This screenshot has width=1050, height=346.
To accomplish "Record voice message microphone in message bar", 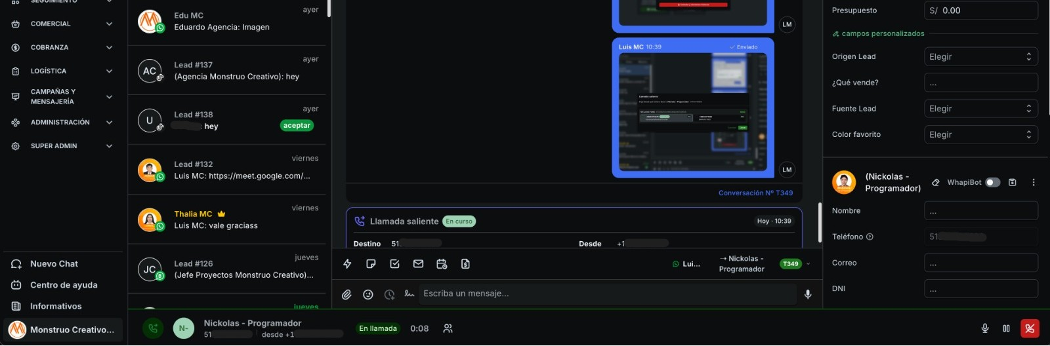I will pos(808,294).
